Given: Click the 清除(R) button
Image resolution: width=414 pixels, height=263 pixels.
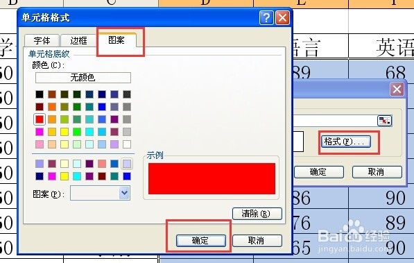Looking at the screenshot, I should click(257, 214).
